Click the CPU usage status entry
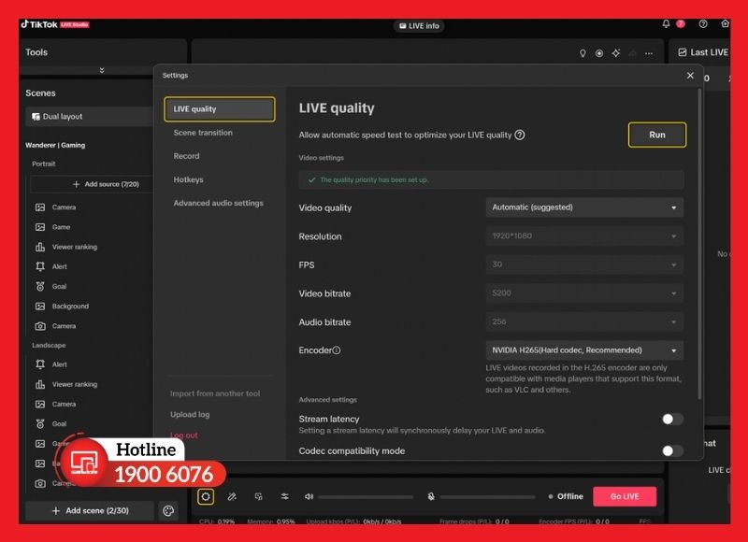This screenshot has width=748, height=542. pos(217,521)
